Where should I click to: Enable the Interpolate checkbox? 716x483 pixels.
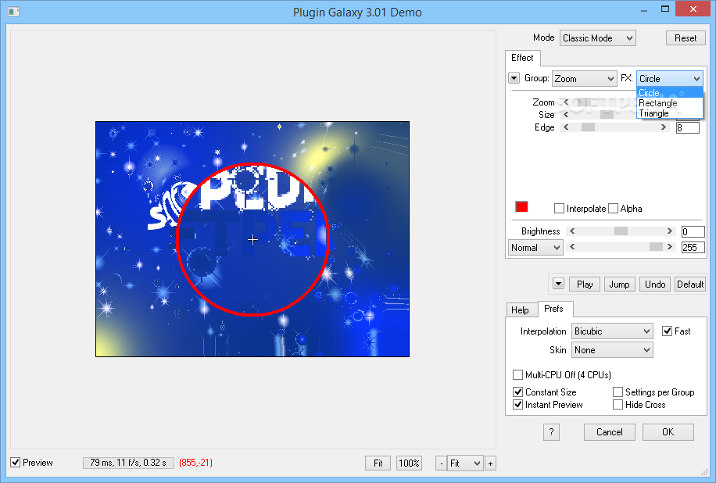tap(559, 209)
